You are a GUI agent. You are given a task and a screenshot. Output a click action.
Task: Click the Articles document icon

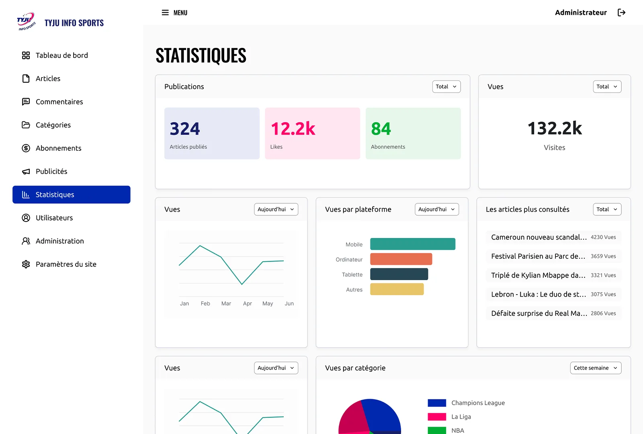tap(26, 79)
